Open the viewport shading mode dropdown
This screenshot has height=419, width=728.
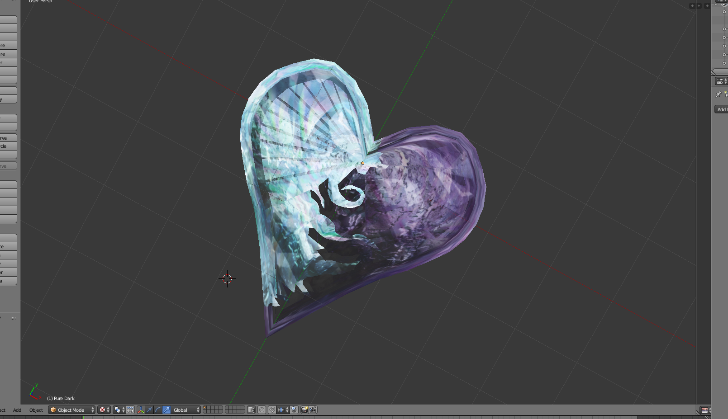104,410
